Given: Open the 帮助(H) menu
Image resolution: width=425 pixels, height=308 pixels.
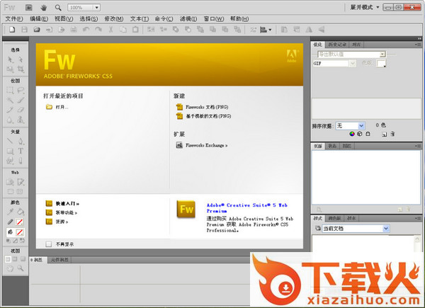Looking at the screenshot, I should tap(239, 18).
